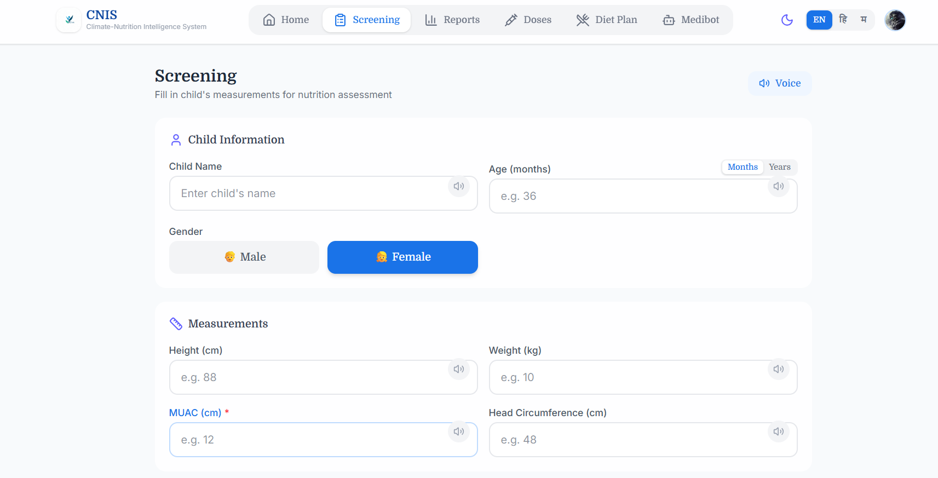This screenshot has height=478, width=938.
Task: Open the Medibot tab
Action: 691,20
